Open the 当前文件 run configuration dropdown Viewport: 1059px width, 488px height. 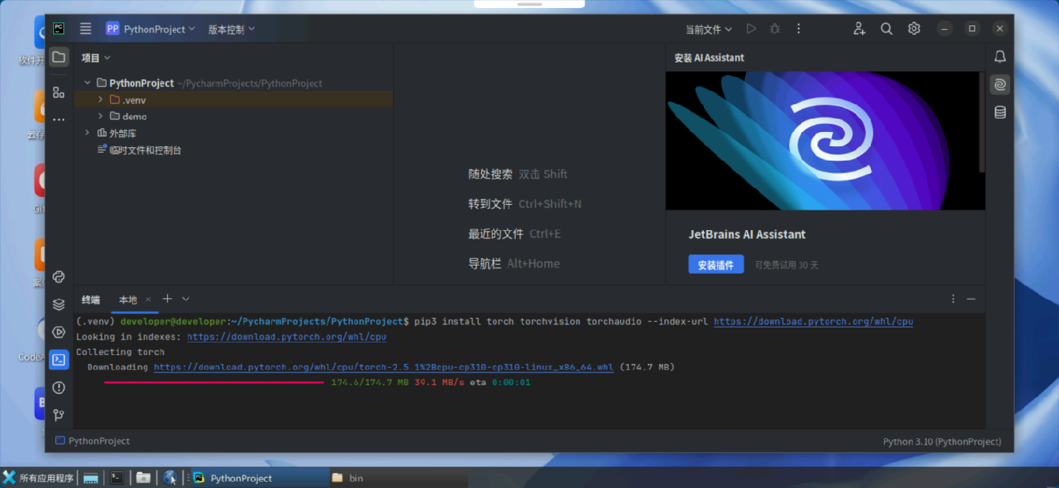709,29
